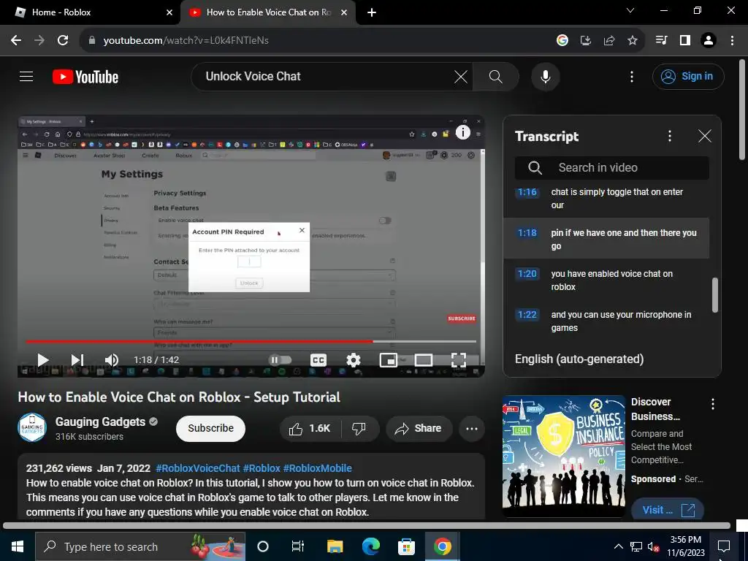The image size is (748, 561).
Task: Open transcript options three-dot menu
Action: click(670, 136)
